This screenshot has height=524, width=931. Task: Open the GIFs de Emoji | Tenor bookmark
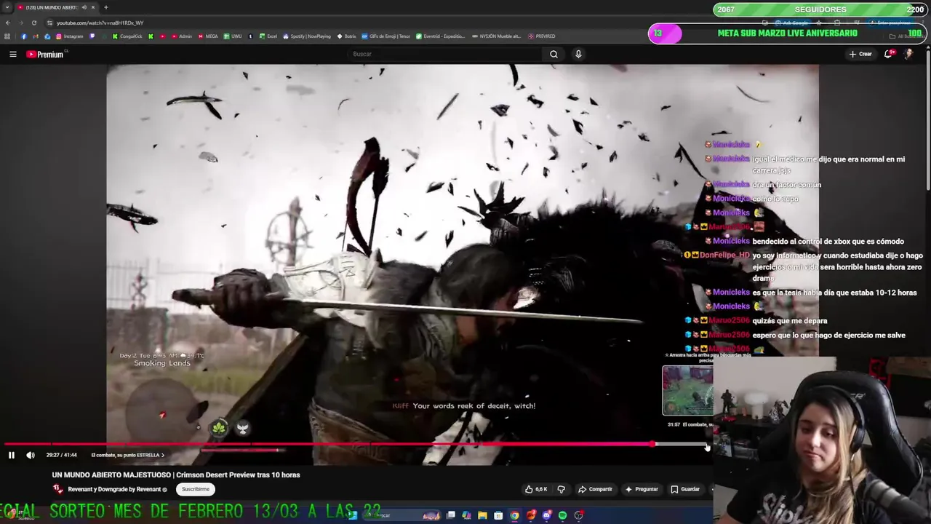[385, 36]
